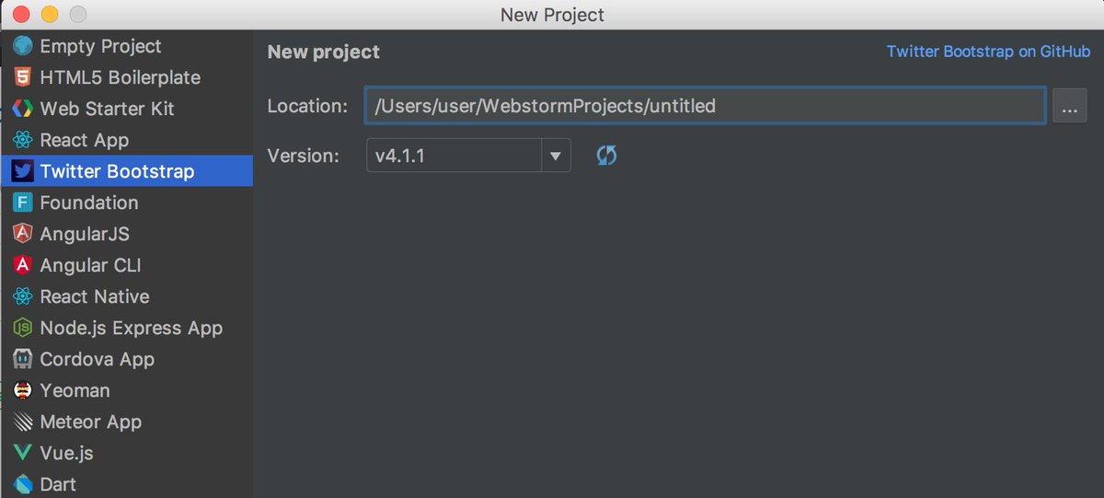Click the Twitter Bootstrap bird icon

[x=23, y=171]
